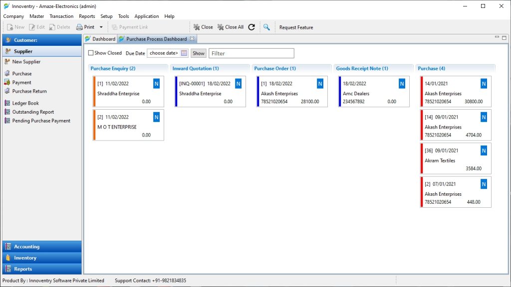Select the M O T ENTERPRISE enquiry card

tap(128, 125)
